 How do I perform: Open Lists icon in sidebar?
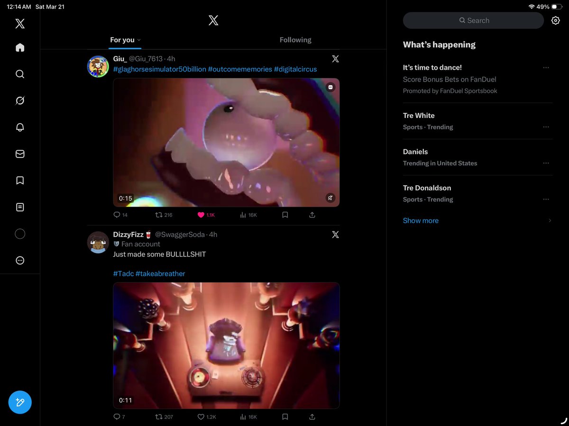tap(20, 207)
